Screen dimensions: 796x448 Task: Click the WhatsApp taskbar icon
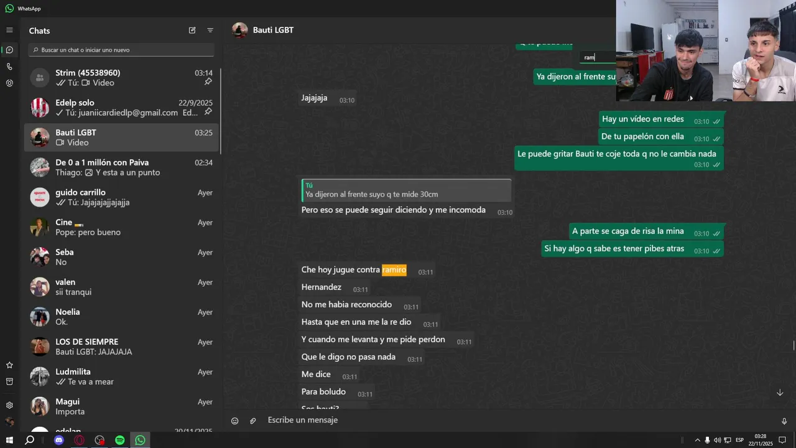141,440
